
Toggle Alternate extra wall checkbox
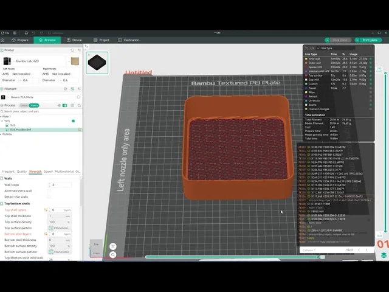click(x=49, y=191)
